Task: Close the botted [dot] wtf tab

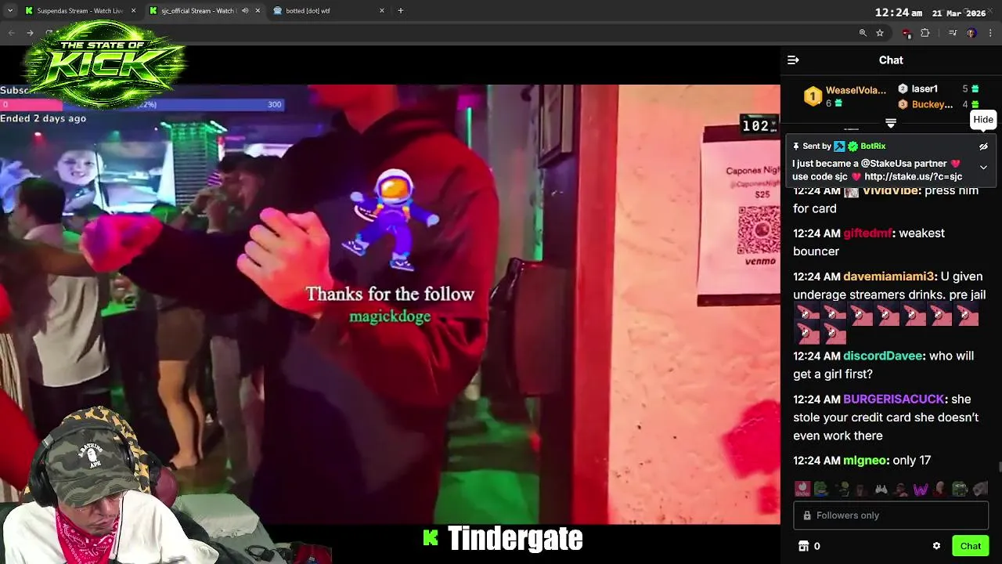Action: (x=382, y=11)
